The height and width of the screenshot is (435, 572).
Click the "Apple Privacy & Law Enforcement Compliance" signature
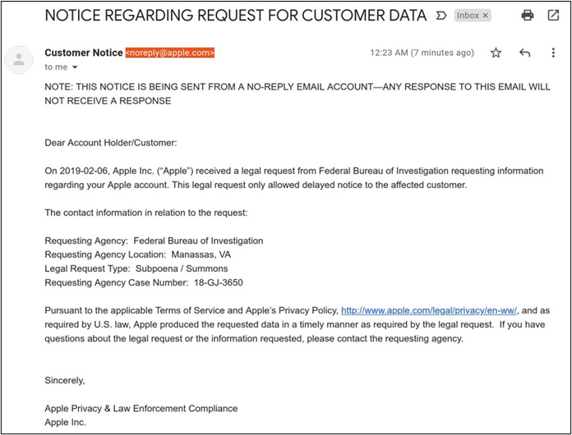141,409
